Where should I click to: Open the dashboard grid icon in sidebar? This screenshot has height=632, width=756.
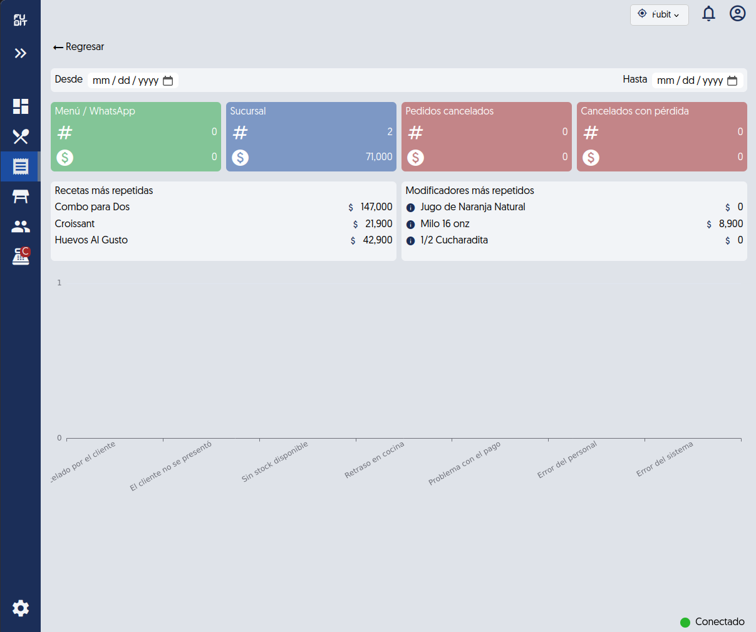click(21, 106)
